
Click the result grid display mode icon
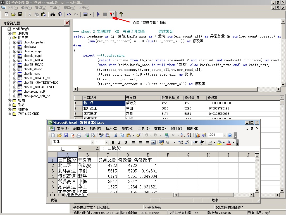[x=85, y=14]
